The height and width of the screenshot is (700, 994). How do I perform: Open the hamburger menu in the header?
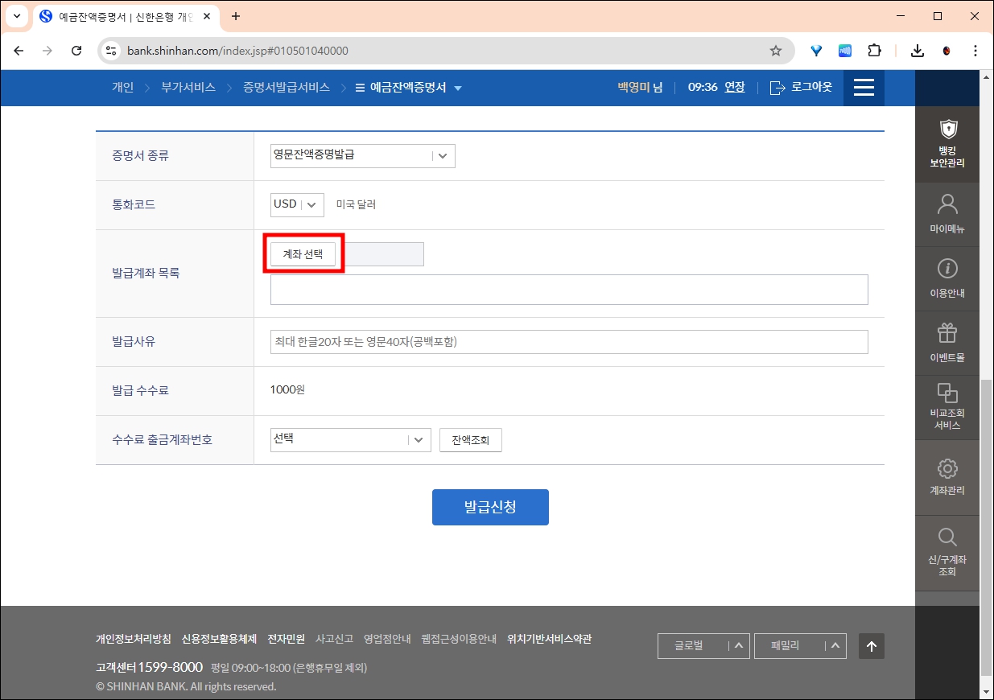coord(864,88)
